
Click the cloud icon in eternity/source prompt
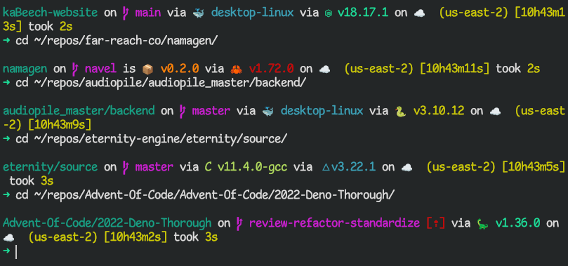coord(407,167)
